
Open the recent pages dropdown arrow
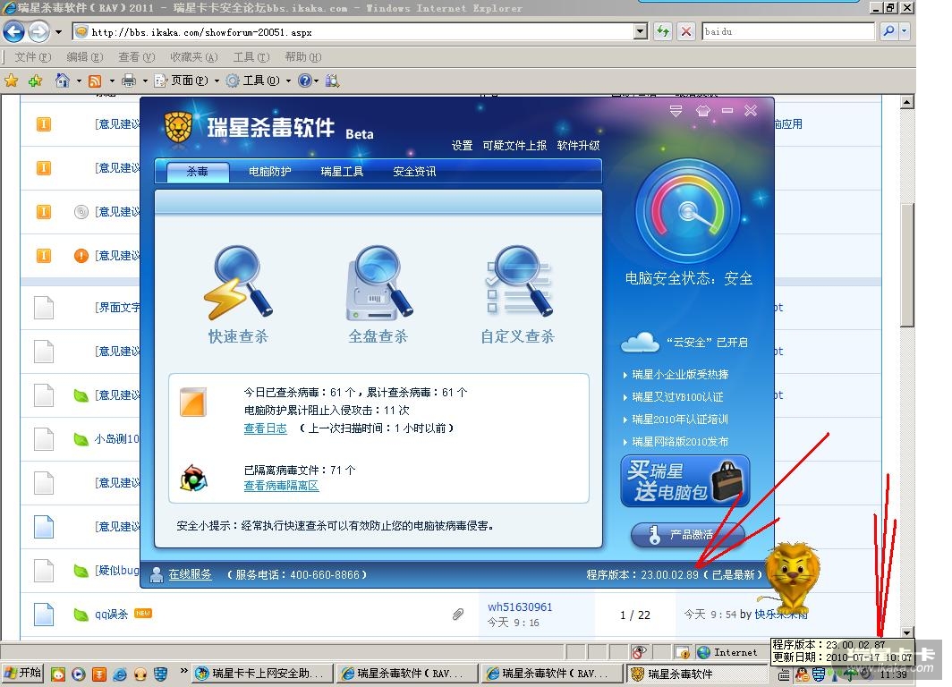[x=58, y=31]
